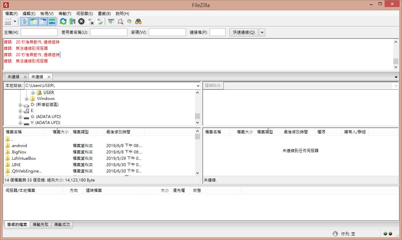Open the quickconnect history dropdown arrow
Viewport: 402px width, 240px height.
click(262, 32)
